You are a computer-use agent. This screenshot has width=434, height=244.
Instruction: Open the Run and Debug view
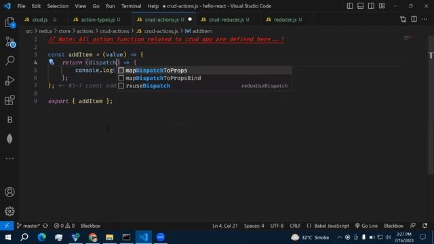coord(9,81)
